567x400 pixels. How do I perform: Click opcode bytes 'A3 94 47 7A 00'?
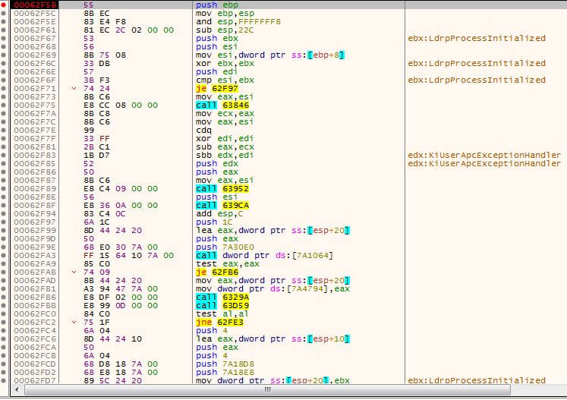click(x=121, y=289)
